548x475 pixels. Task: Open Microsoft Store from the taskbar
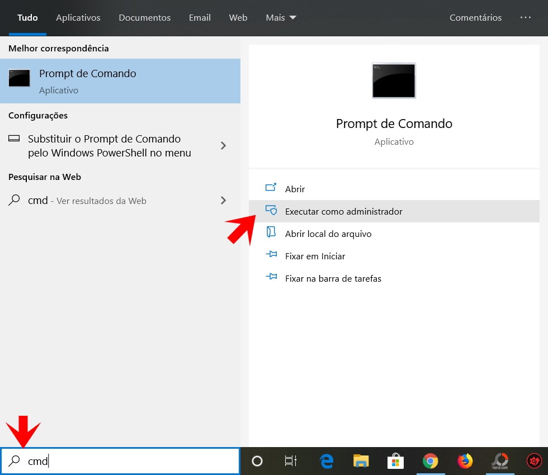pos(396,461)
